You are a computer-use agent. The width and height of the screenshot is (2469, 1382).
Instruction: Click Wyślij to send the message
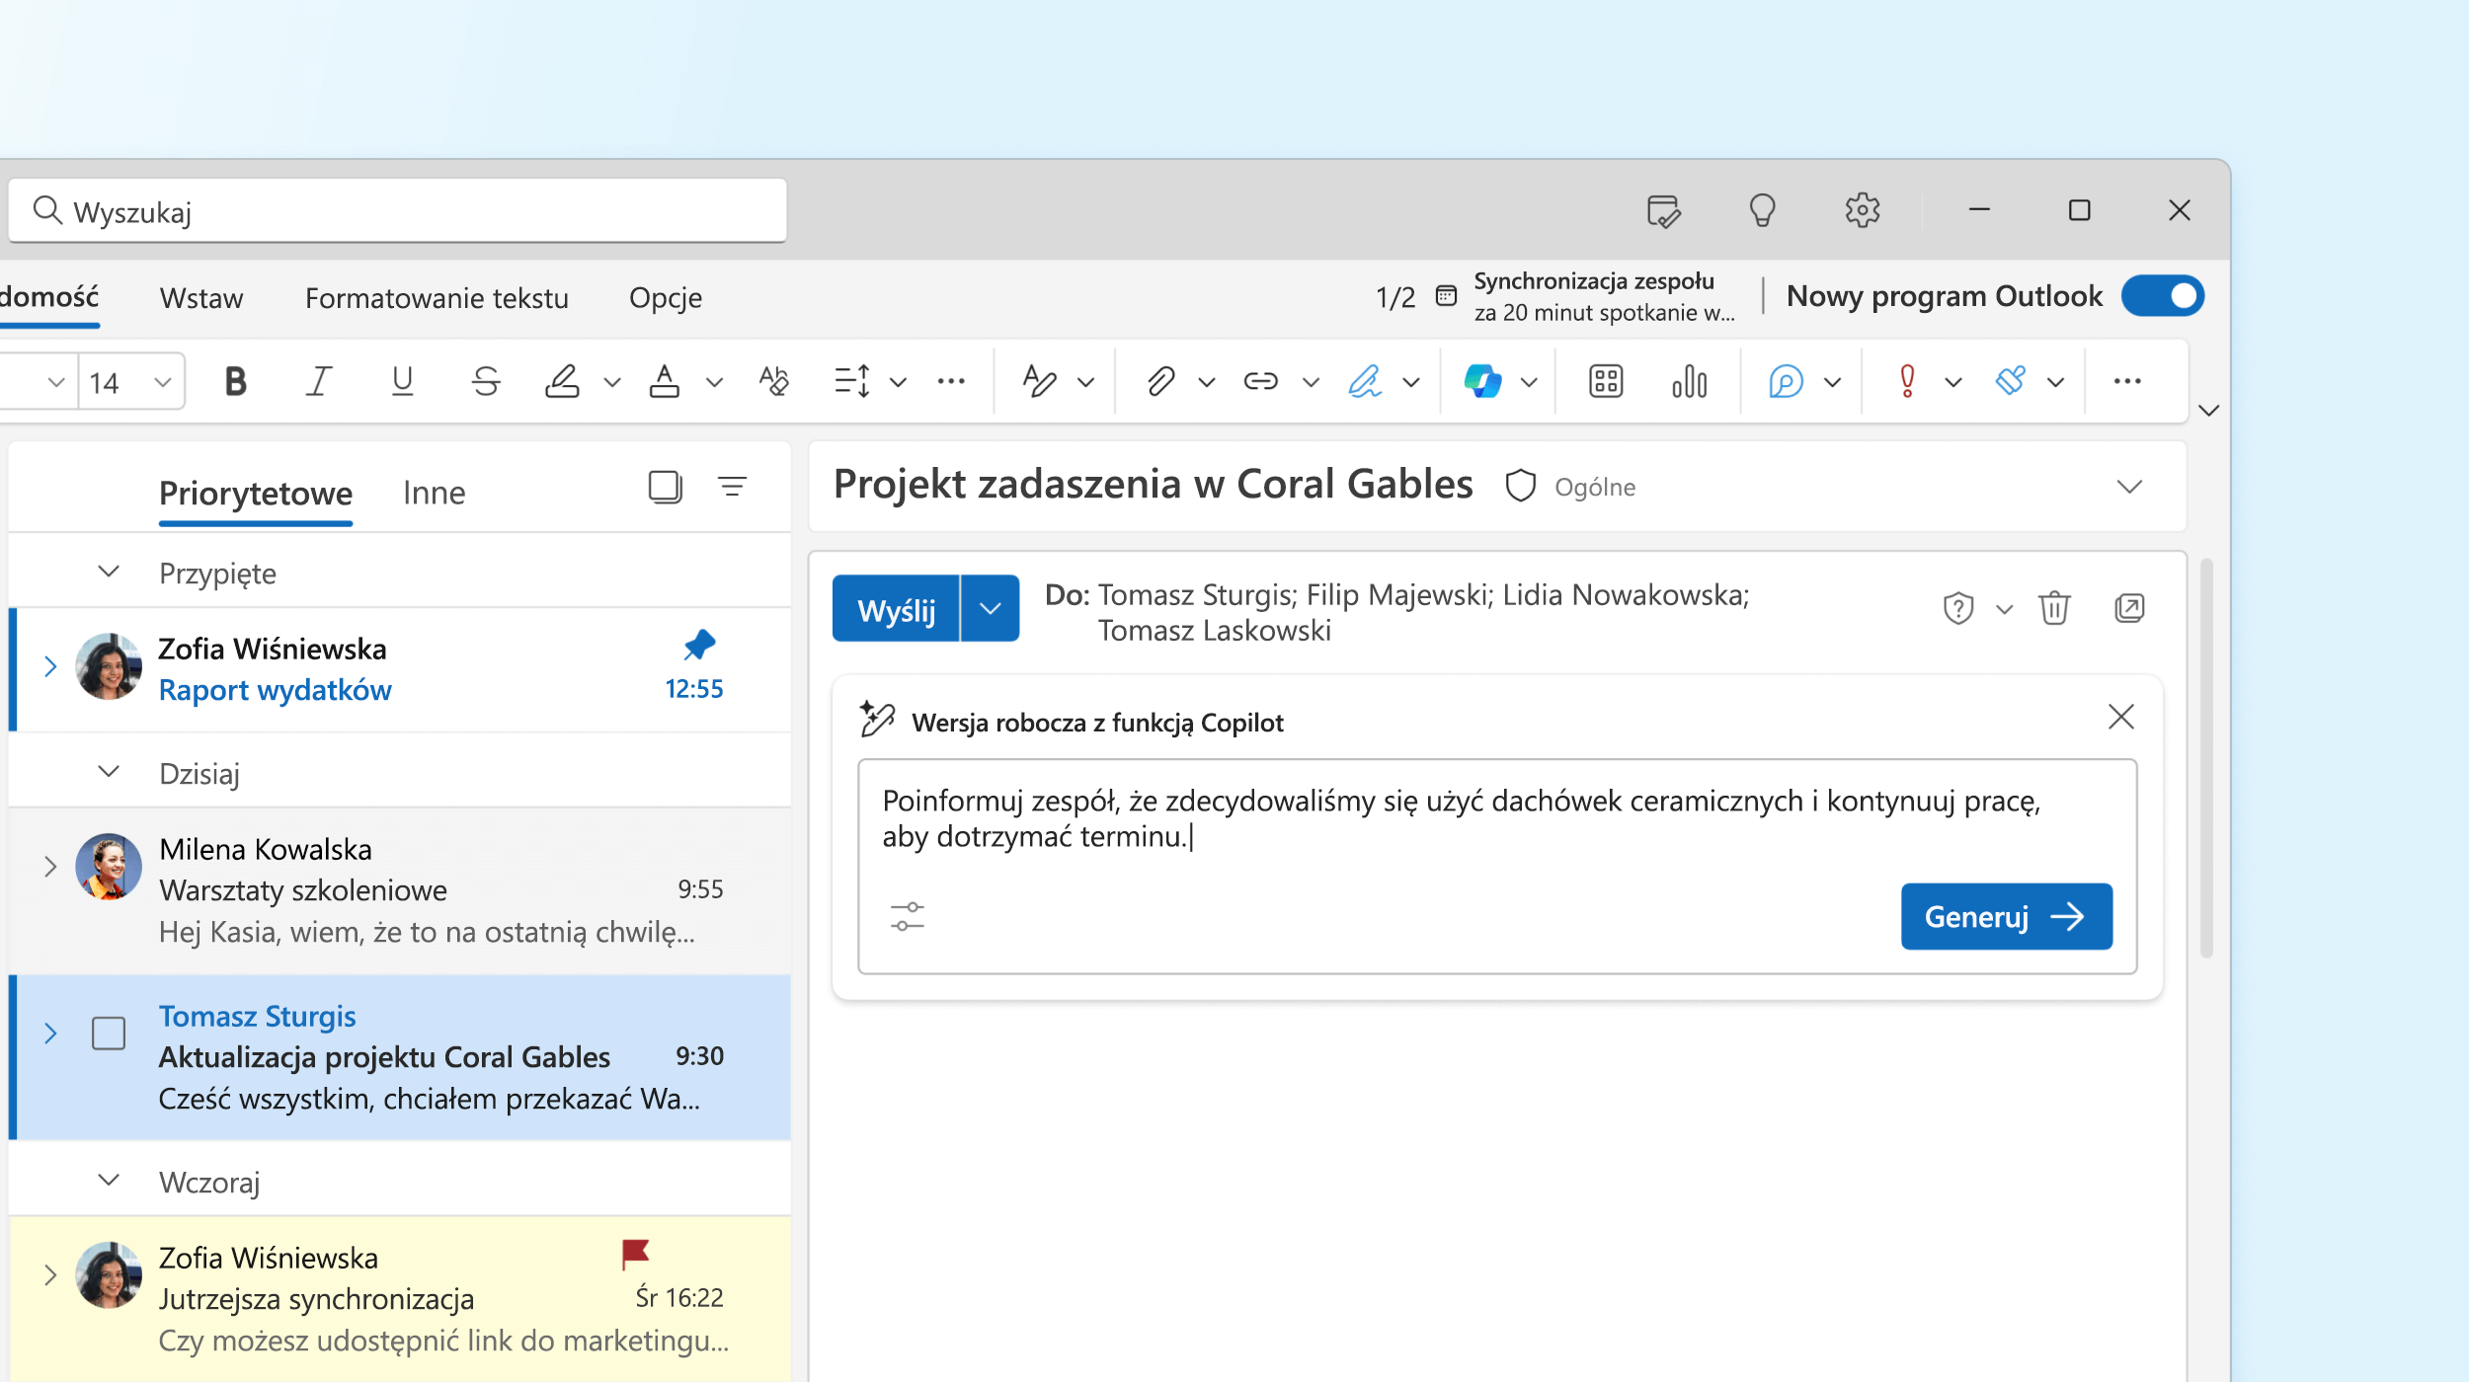point(896,608)
